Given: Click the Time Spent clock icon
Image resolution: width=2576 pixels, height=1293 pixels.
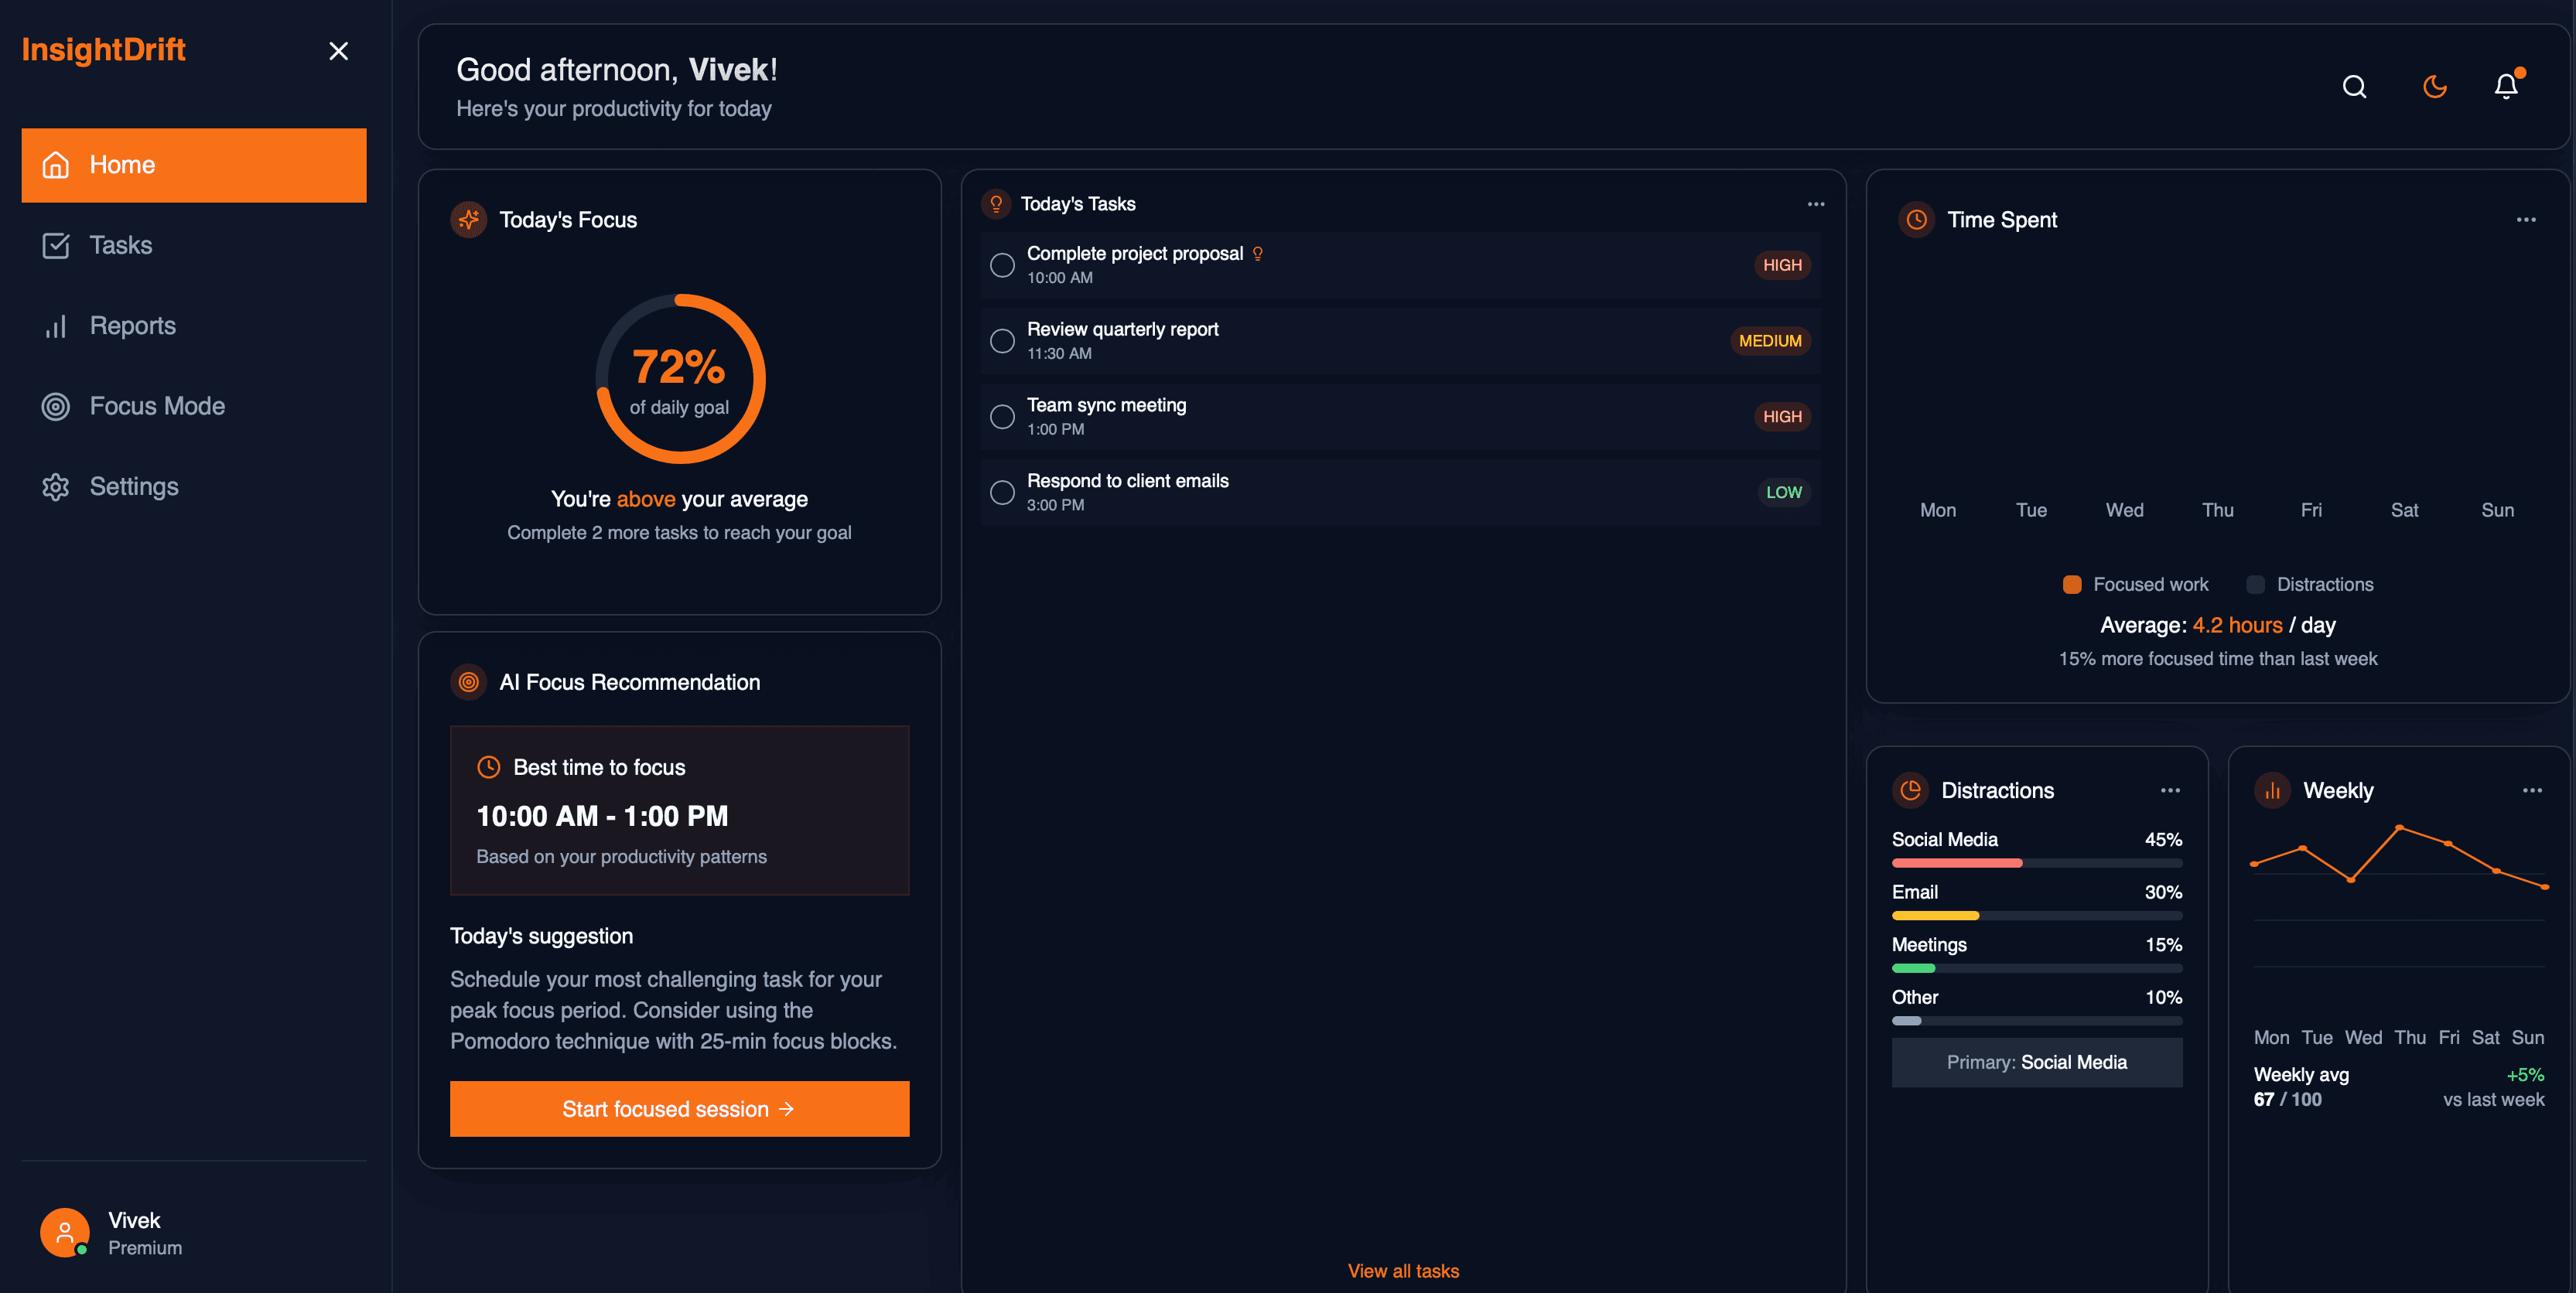Looking at the screenshot, I should [x=1916, y=220].
